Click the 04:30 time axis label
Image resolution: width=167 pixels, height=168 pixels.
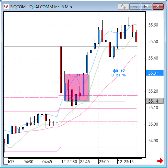28,162
